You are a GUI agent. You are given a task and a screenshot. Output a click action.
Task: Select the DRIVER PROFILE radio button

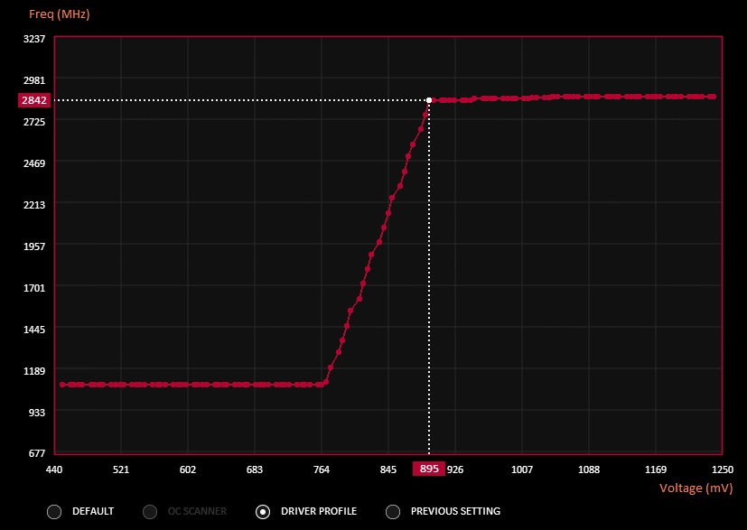click(263, 511)
